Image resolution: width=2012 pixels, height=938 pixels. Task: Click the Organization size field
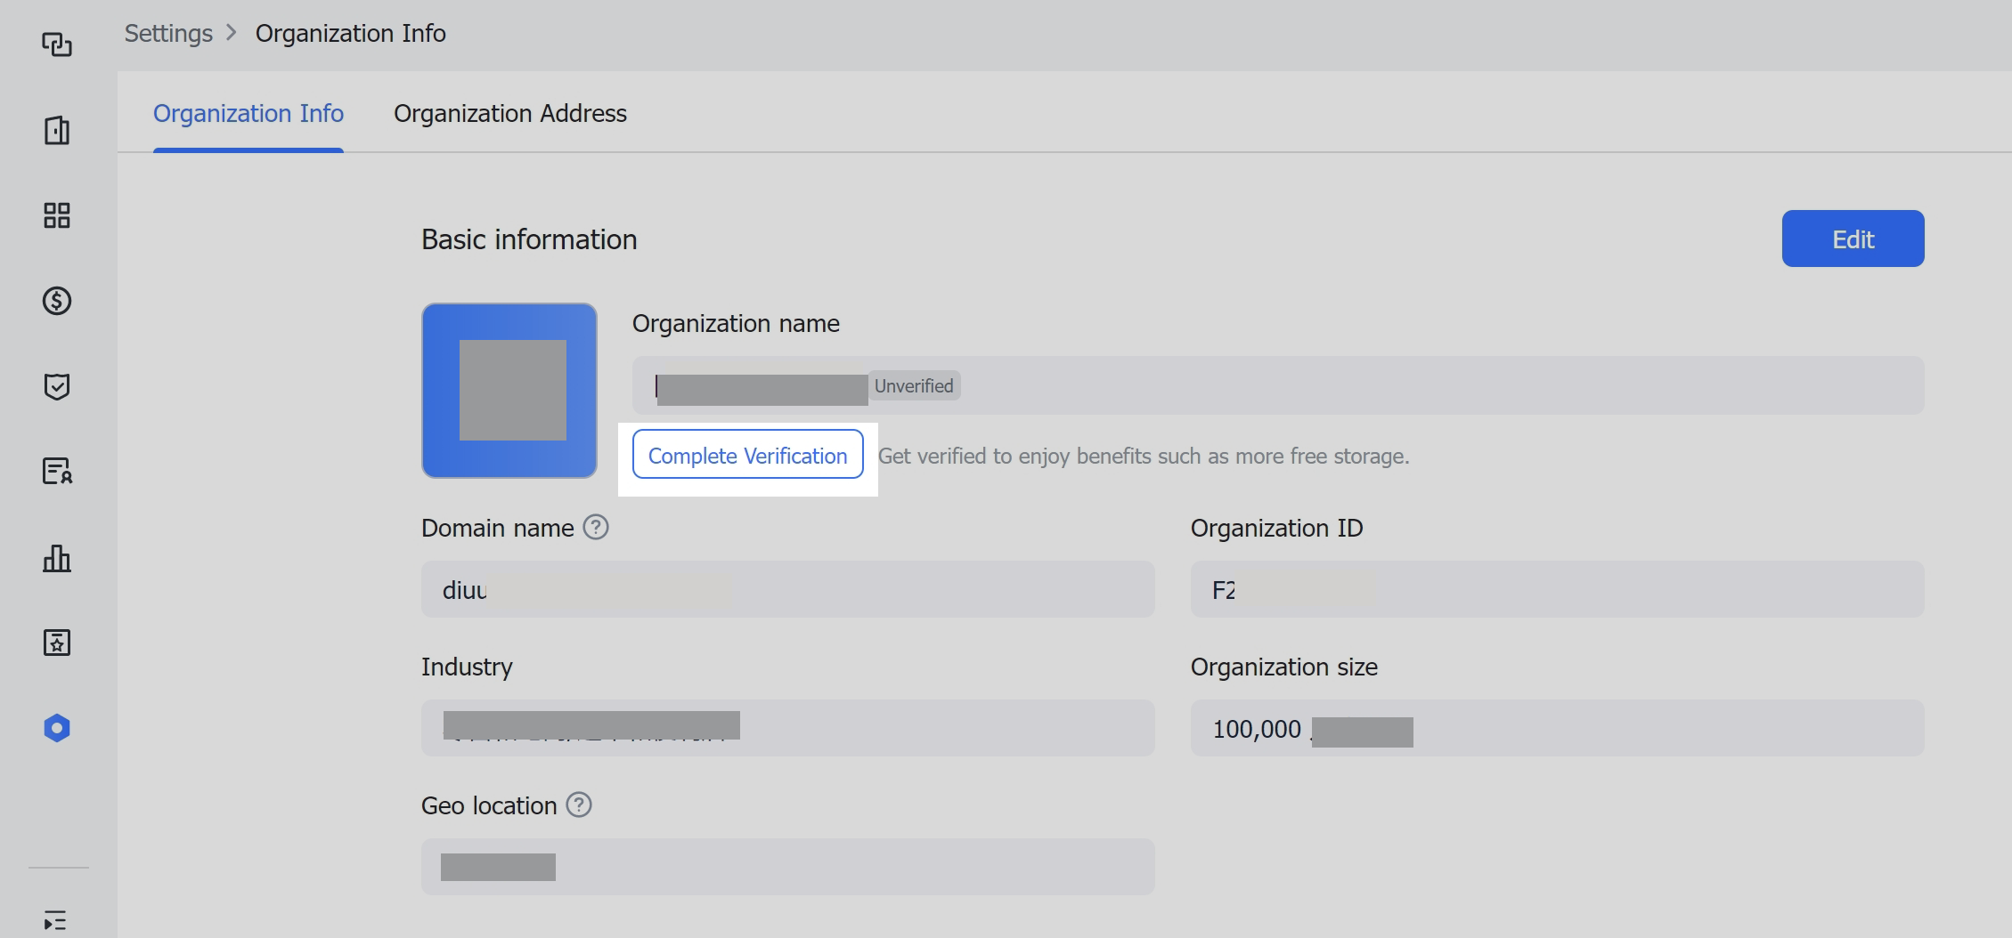click(x=1556, y=729)
